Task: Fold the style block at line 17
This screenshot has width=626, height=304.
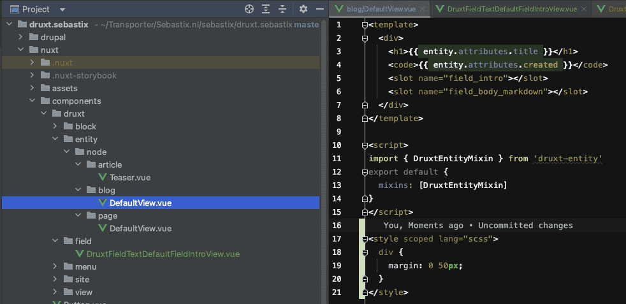Action: [x=364, y=239]
